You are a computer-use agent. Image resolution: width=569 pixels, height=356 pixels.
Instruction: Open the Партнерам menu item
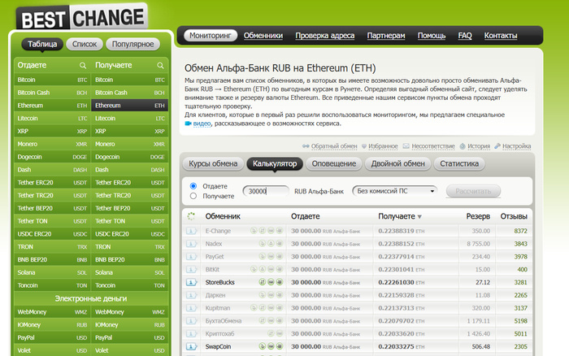point(386,36)
